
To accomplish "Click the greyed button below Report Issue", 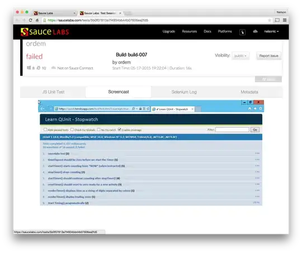I will click(268, 79).
